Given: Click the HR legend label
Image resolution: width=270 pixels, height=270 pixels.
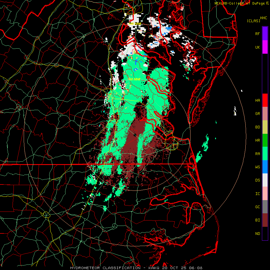Looking at the screenshot, I should [x=257, y=140].
